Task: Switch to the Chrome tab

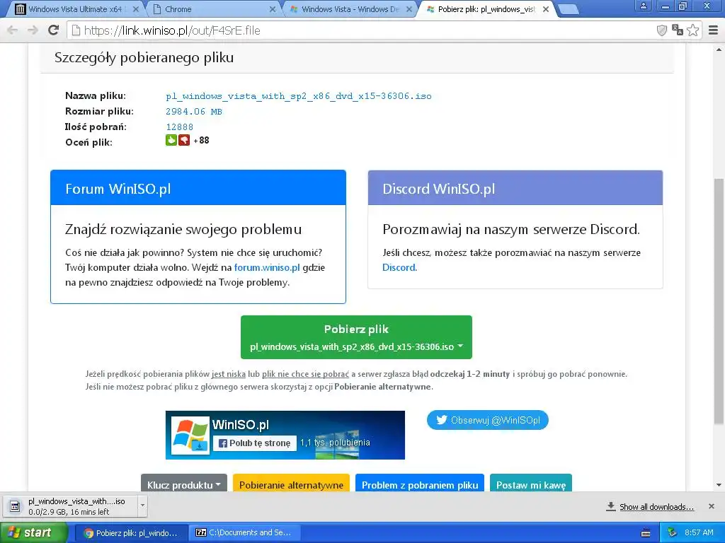Action: click(x=212, y=9)
